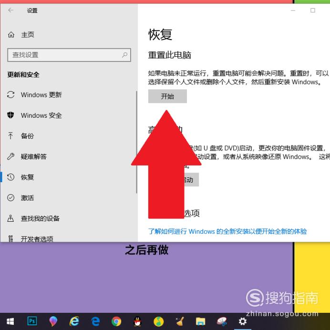The height and width of the screenshot is (330, 330).
Task: Open the Windows 全新安装 learn-more link
Action: (227, 231)
